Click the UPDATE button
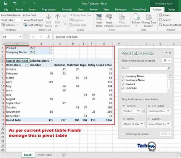181x158 pixels. pyautogui.click(x=165, y=134)
